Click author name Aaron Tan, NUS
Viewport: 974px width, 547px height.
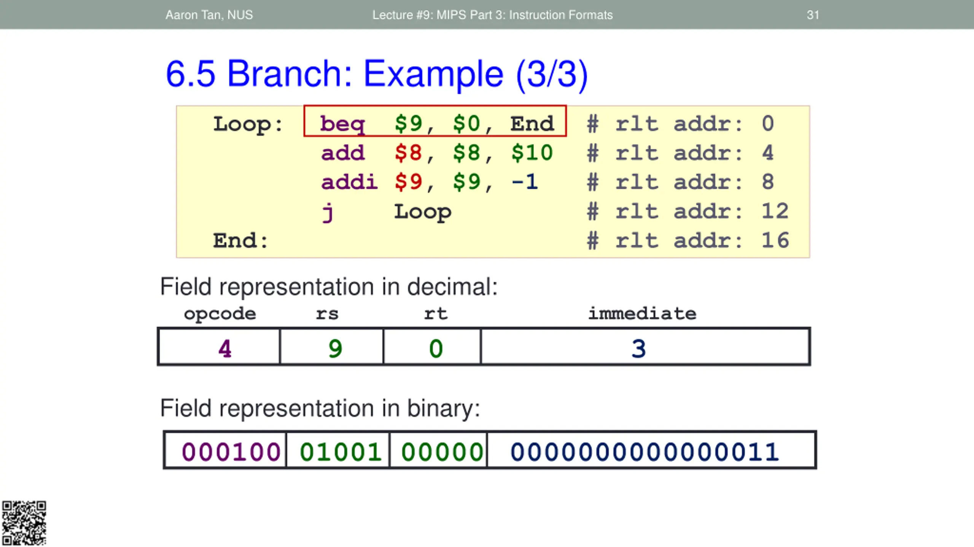tap(209, 15)
